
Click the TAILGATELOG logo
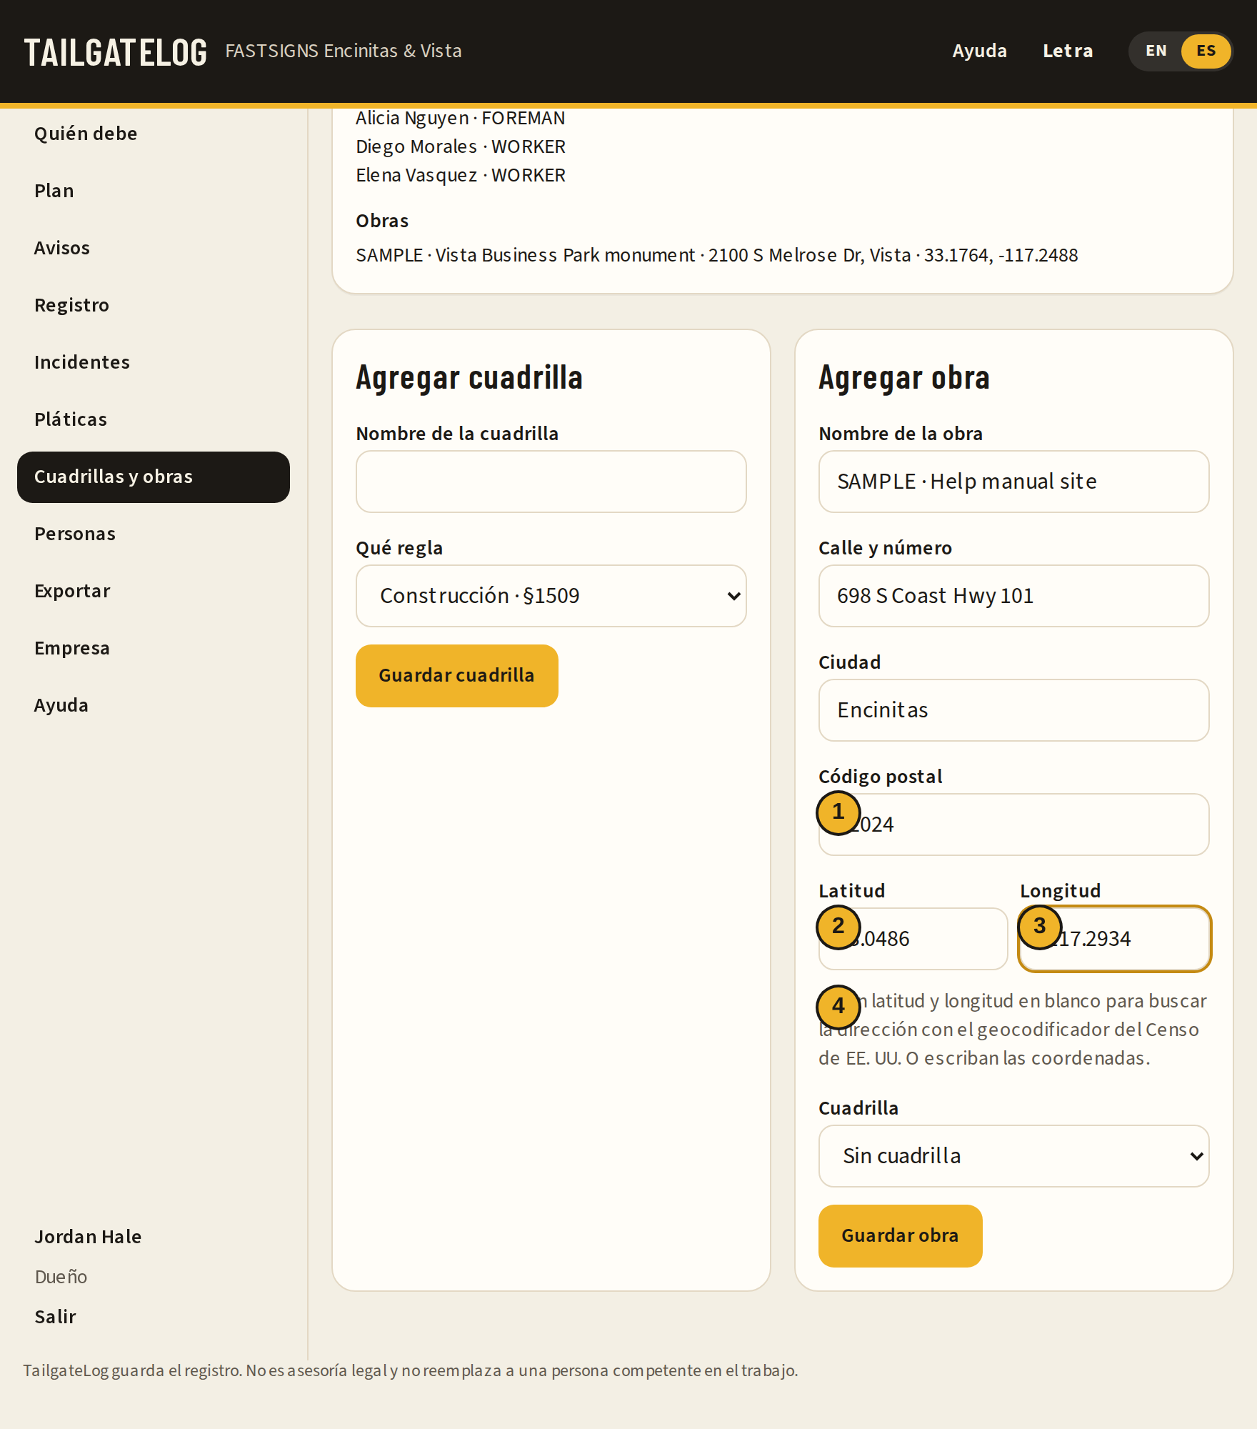(x=116, y=52)
